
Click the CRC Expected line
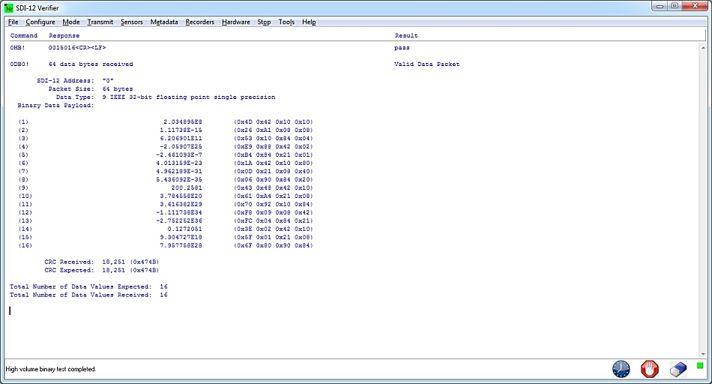tap(102, 270)
